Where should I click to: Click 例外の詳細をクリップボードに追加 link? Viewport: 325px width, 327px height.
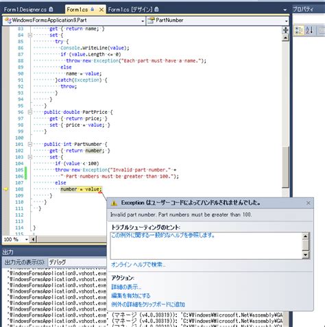pos(148,304)
